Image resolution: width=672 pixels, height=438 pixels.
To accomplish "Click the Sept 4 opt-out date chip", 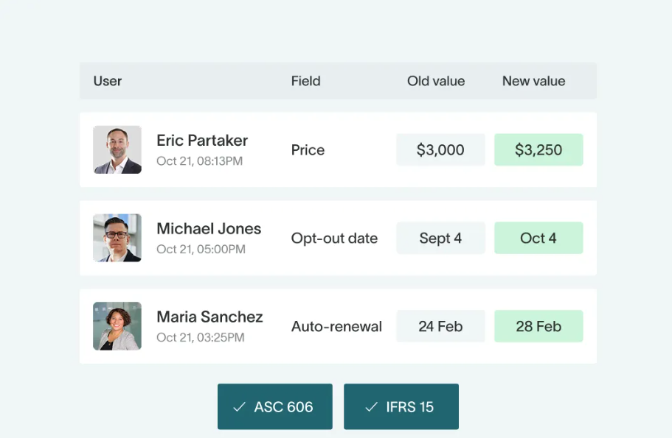I will tap(440, 238).
